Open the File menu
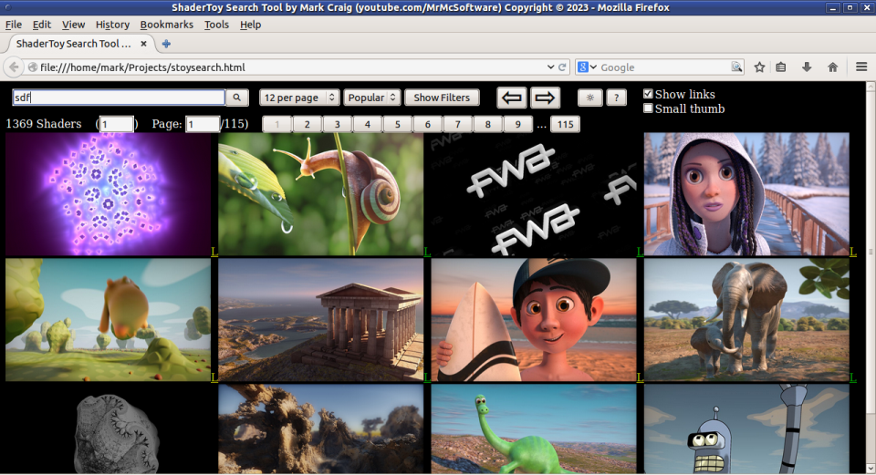 point(14,25)
